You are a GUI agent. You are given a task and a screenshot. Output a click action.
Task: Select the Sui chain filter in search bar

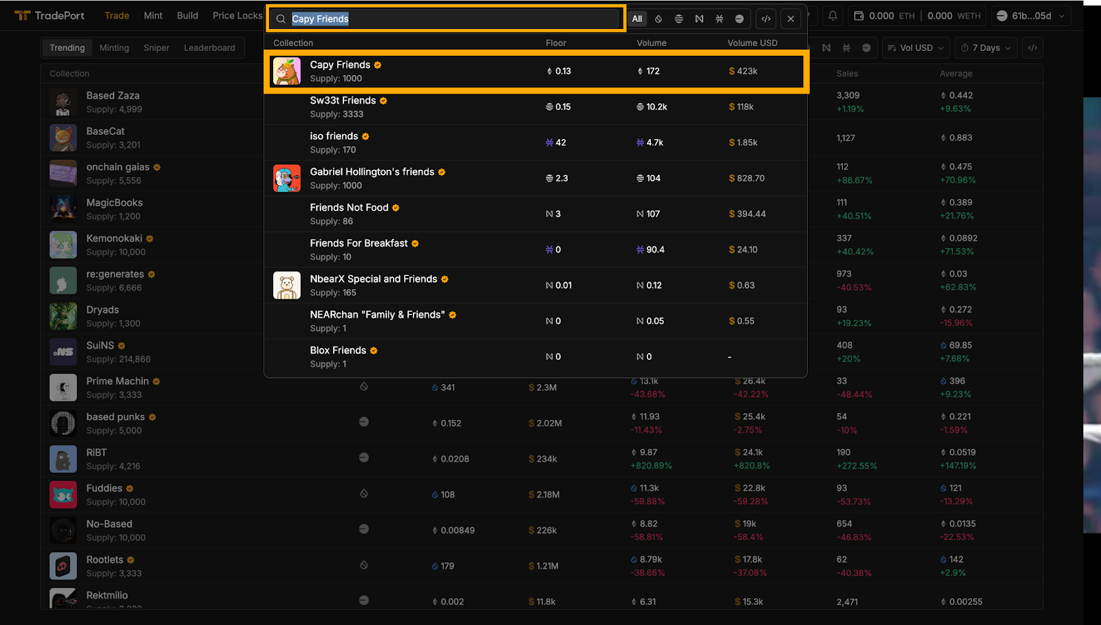click(659, 19)
